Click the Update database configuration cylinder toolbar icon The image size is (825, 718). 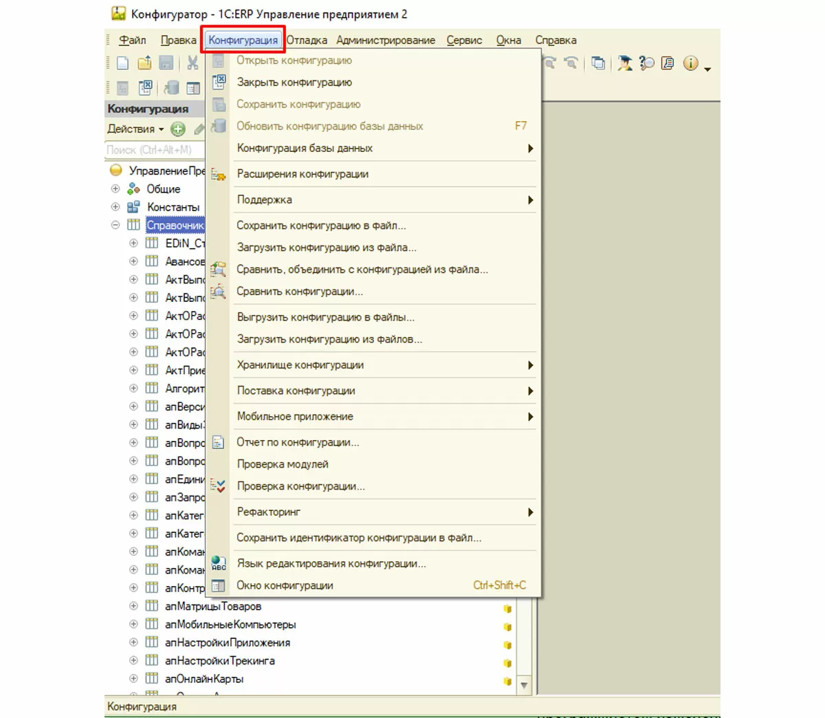[172, 87]
